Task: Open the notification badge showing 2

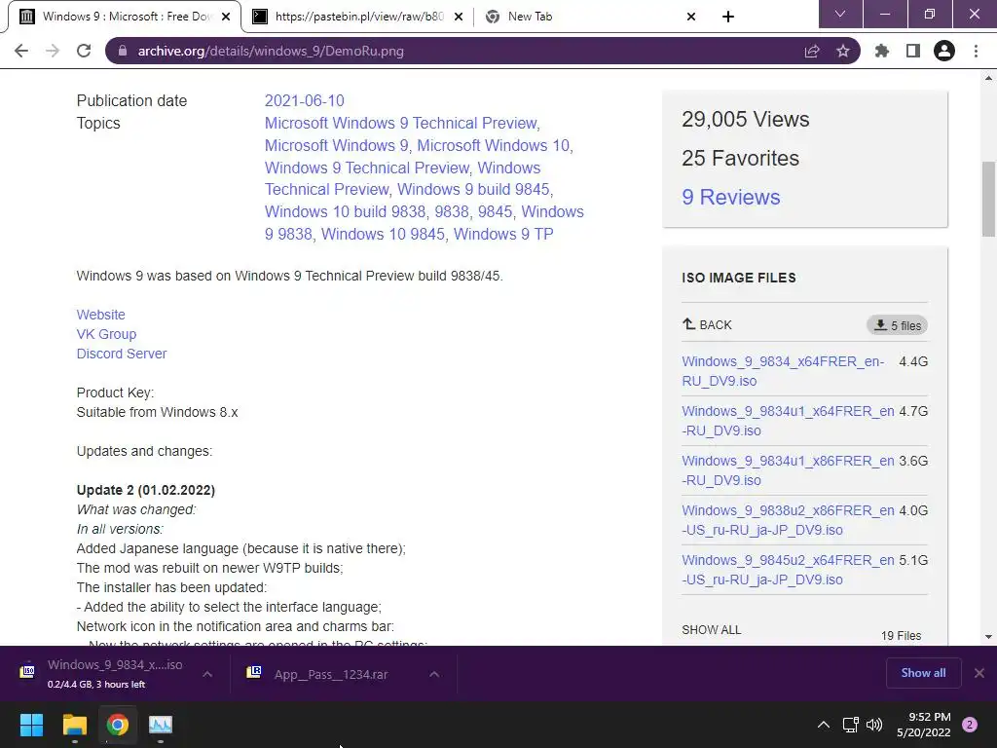Action: 970,725
